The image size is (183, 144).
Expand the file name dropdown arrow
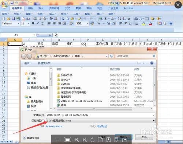point(154,115)
